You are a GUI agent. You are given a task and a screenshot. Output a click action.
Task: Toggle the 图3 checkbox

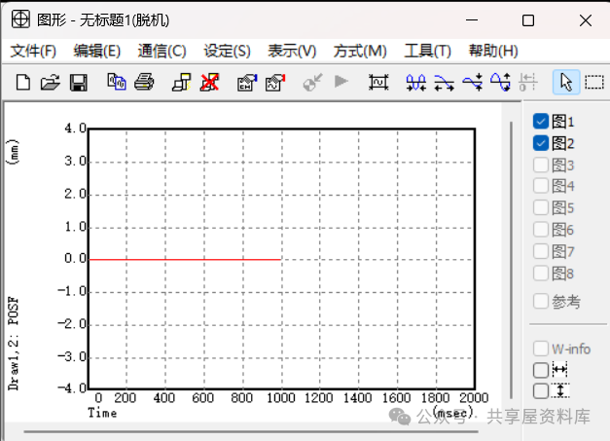[x=541, y=165]
